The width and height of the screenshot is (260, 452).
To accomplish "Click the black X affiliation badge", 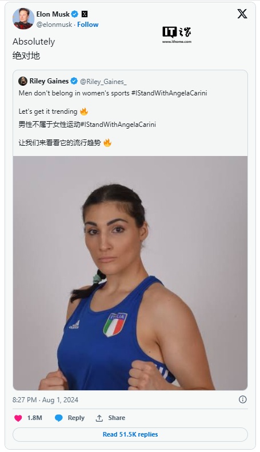I will point(85,14).
